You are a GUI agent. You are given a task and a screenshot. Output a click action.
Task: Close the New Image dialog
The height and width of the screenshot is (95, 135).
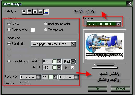[129, 4]
